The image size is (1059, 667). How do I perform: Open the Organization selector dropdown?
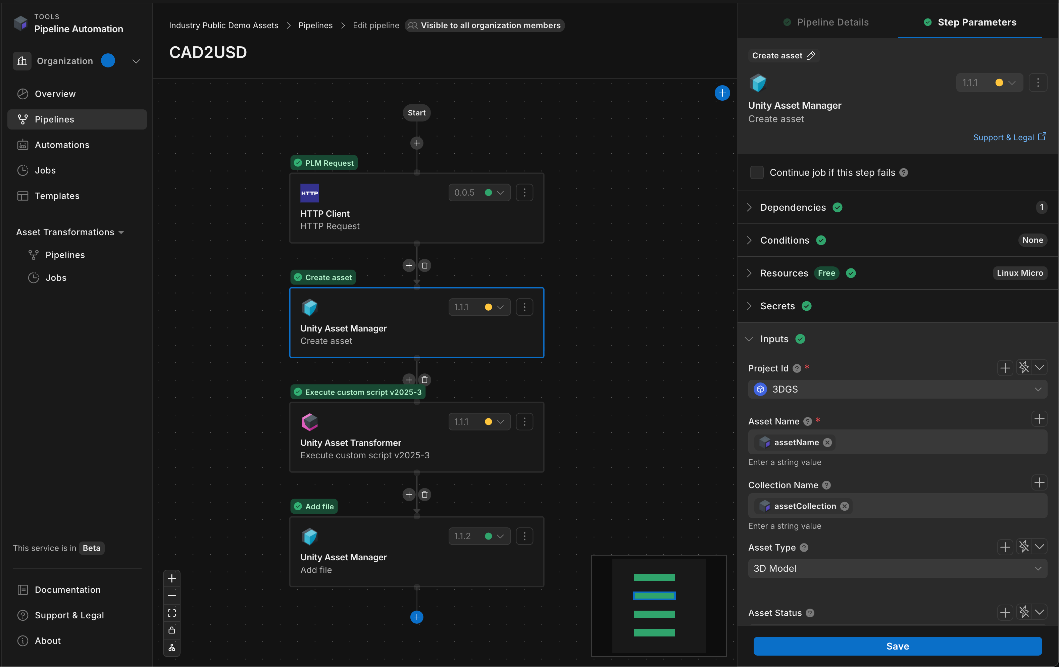136,61
